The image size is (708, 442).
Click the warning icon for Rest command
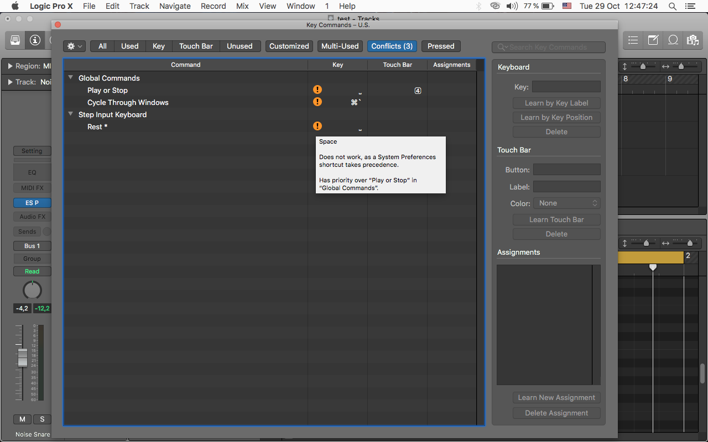[317, 126]
